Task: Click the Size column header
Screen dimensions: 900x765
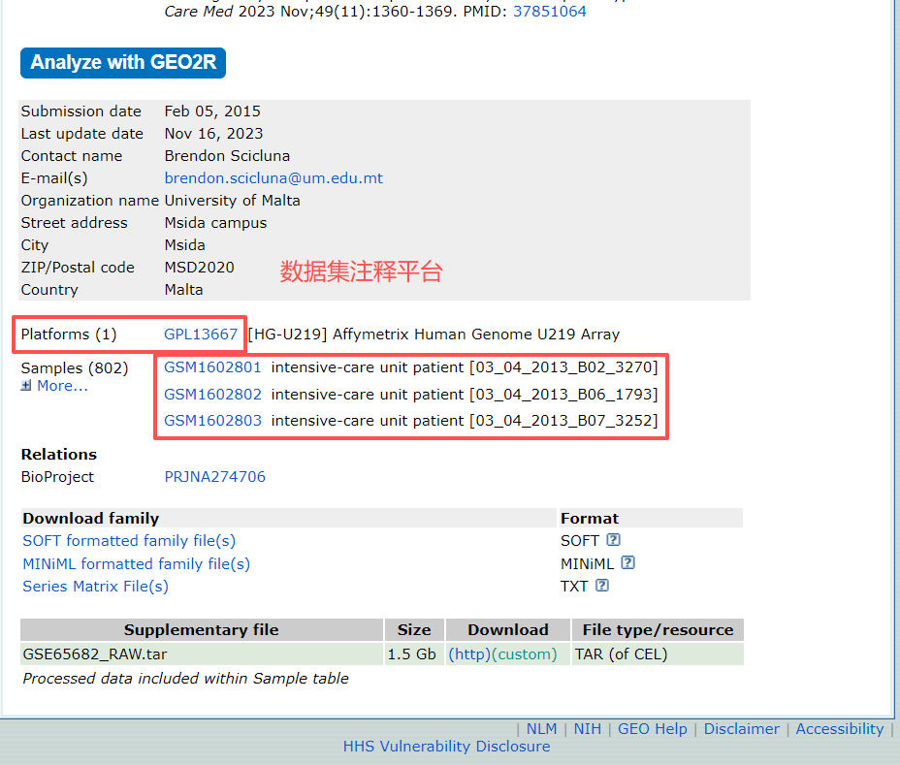Action: [x=414, y=629]
